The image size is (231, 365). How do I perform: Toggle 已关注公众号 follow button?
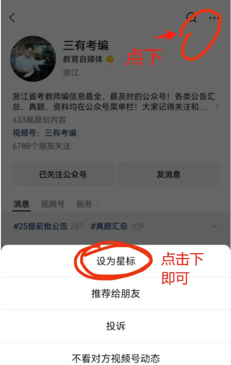pyautogui.click(x=63, y=174)
